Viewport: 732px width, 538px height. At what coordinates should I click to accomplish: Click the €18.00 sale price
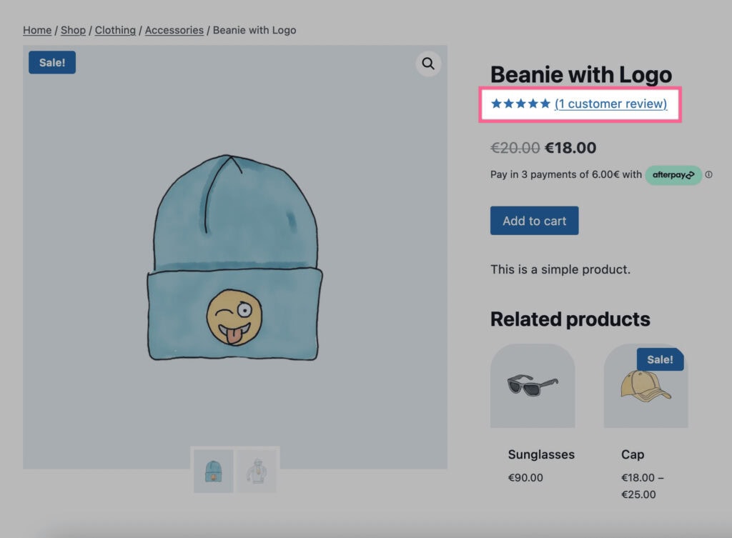click(x=570, y=148)
